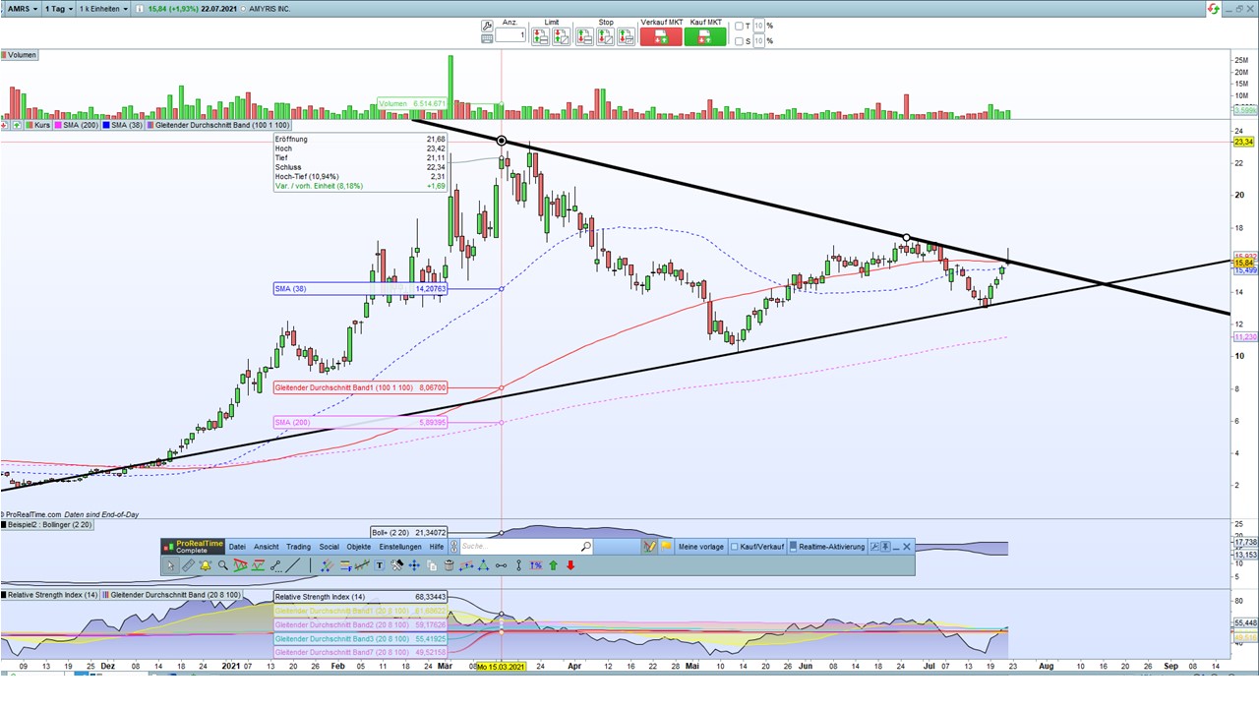Click the ruler pencil drawing icon
Image resolution: width=1259 pixels, height=708 pixels.
[188, 565]
